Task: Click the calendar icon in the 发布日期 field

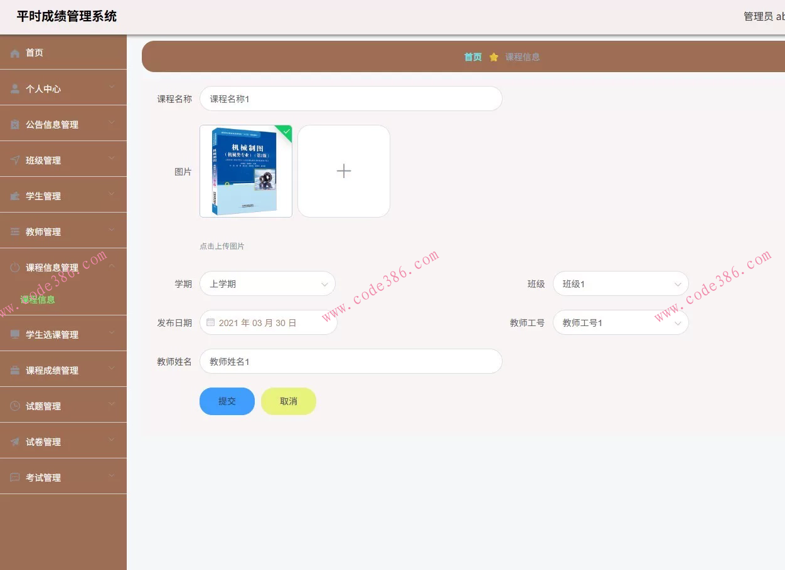Action: (212, 322)
